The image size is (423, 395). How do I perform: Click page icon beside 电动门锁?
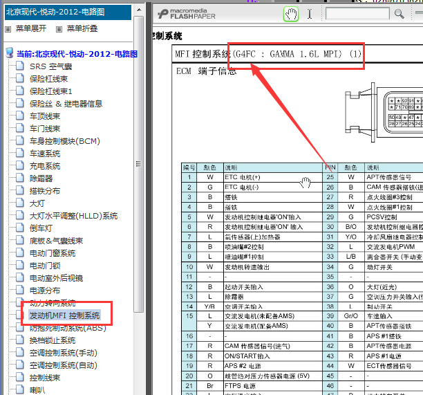19,264
